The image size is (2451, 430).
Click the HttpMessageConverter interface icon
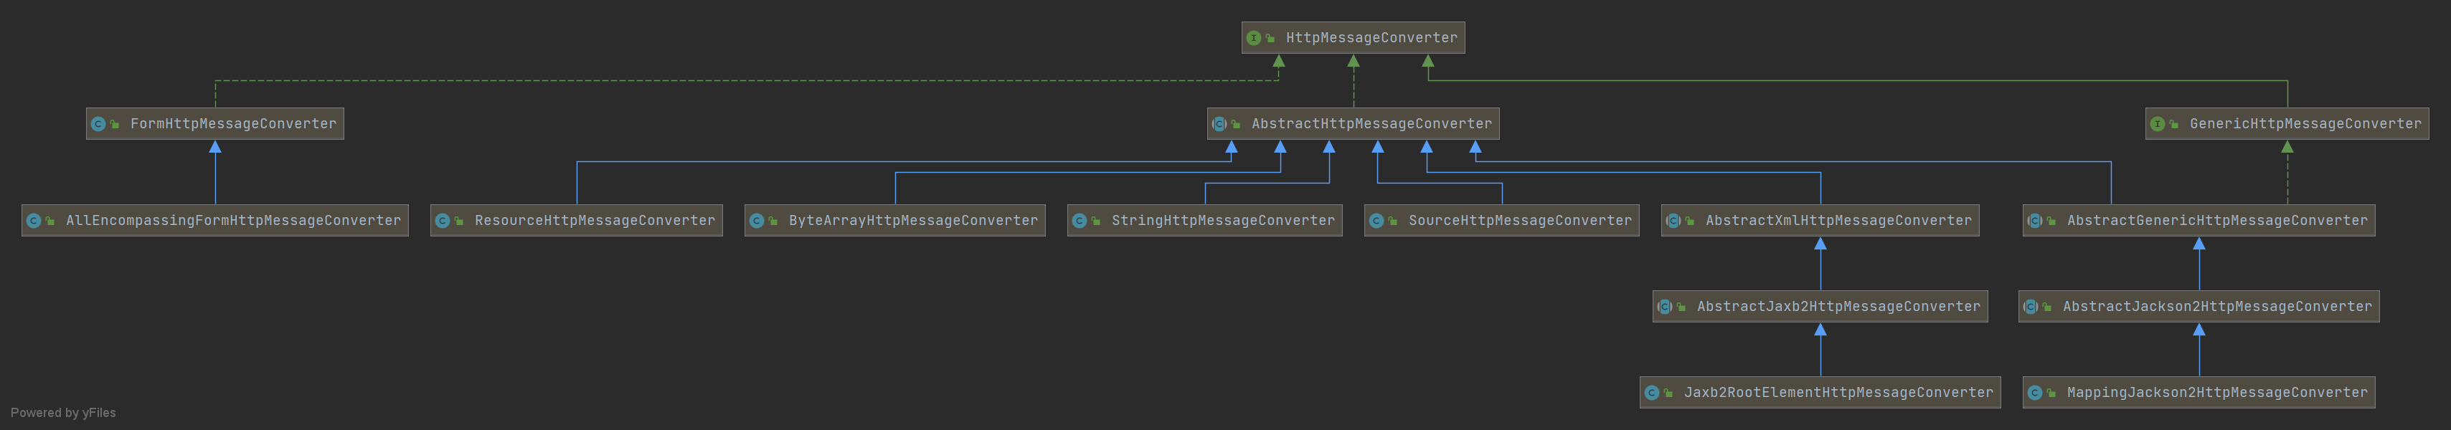click(x=1254, y=38)
